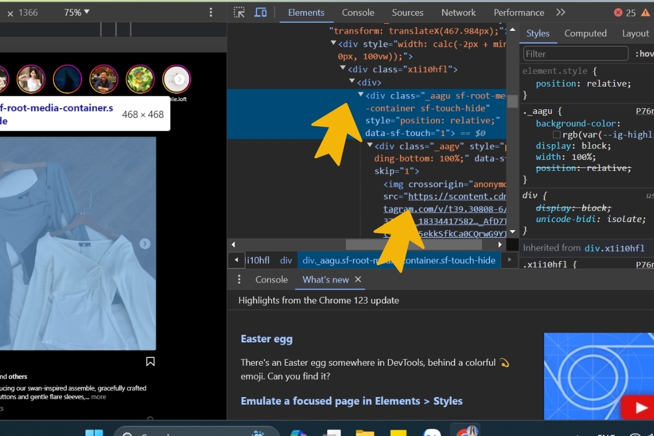Show more DevTools tabs with the double chevron
The width and height of the screenshot is (654, 436).
coord(560,13)
